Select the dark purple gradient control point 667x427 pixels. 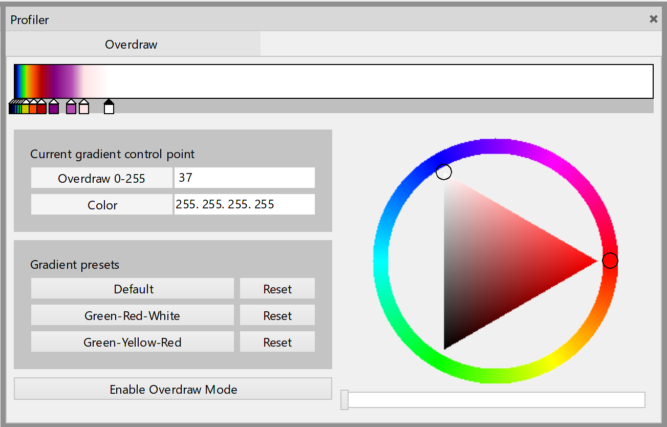54,109
